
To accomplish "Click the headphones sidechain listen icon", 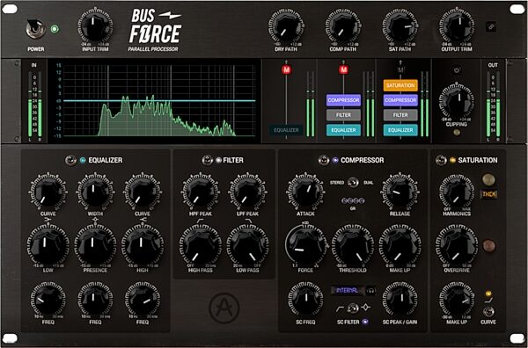I will tap(371, 290).
